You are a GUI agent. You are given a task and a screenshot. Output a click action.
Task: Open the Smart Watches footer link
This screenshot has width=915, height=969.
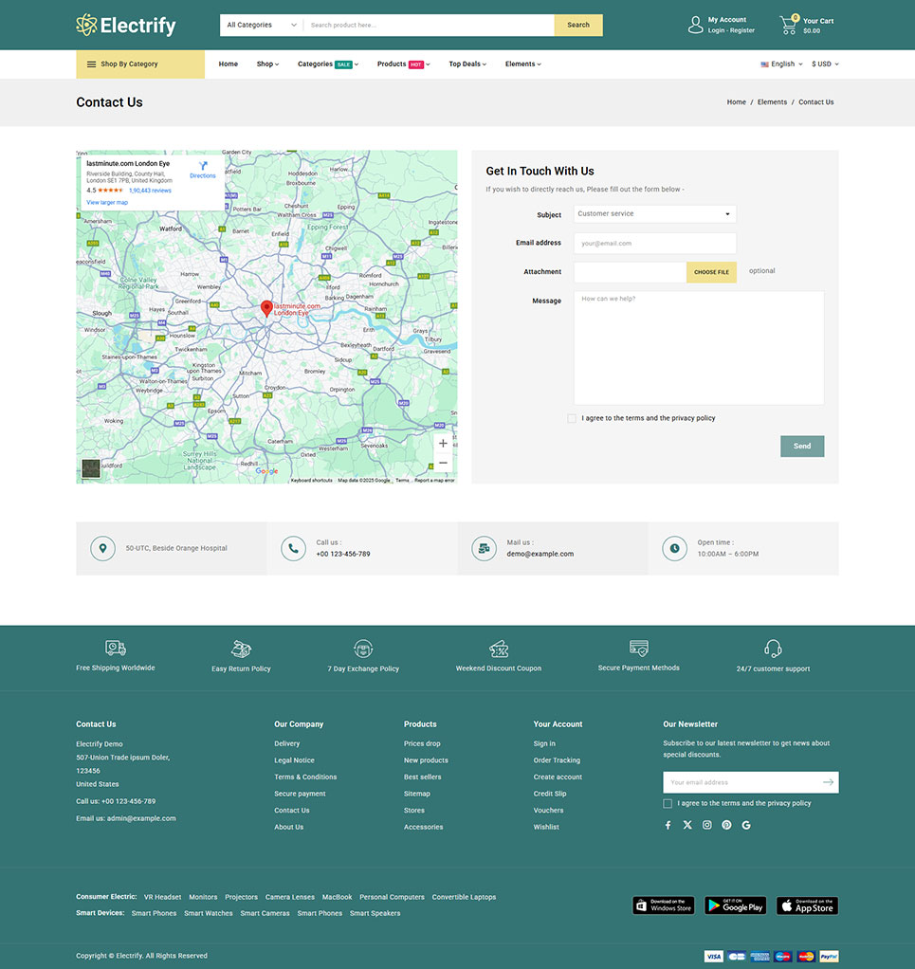pyautogui.click(x=209, y=913)
